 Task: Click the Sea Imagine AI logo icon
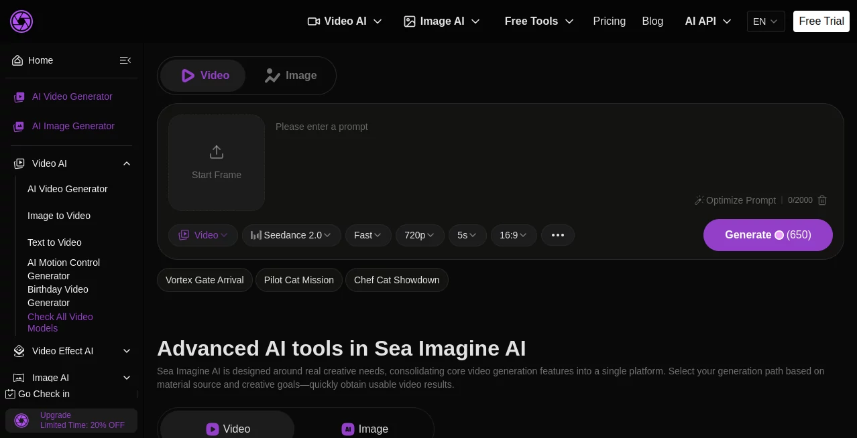point(21,21)
